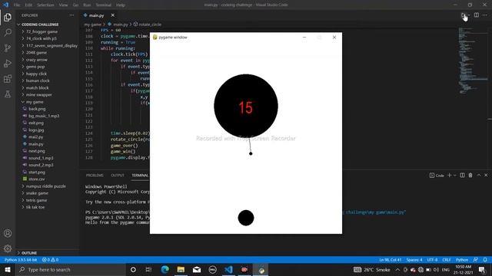Image resolution: width=492 pixels, height=276 pixels.
Task: Click the Python language mode indicator
Action: point(462,260)
